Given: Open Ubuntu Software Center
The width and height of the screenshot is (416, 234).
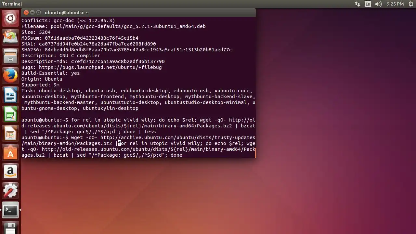Looking at the screenshot, I should pyautogui.click(x=10, y=153).
